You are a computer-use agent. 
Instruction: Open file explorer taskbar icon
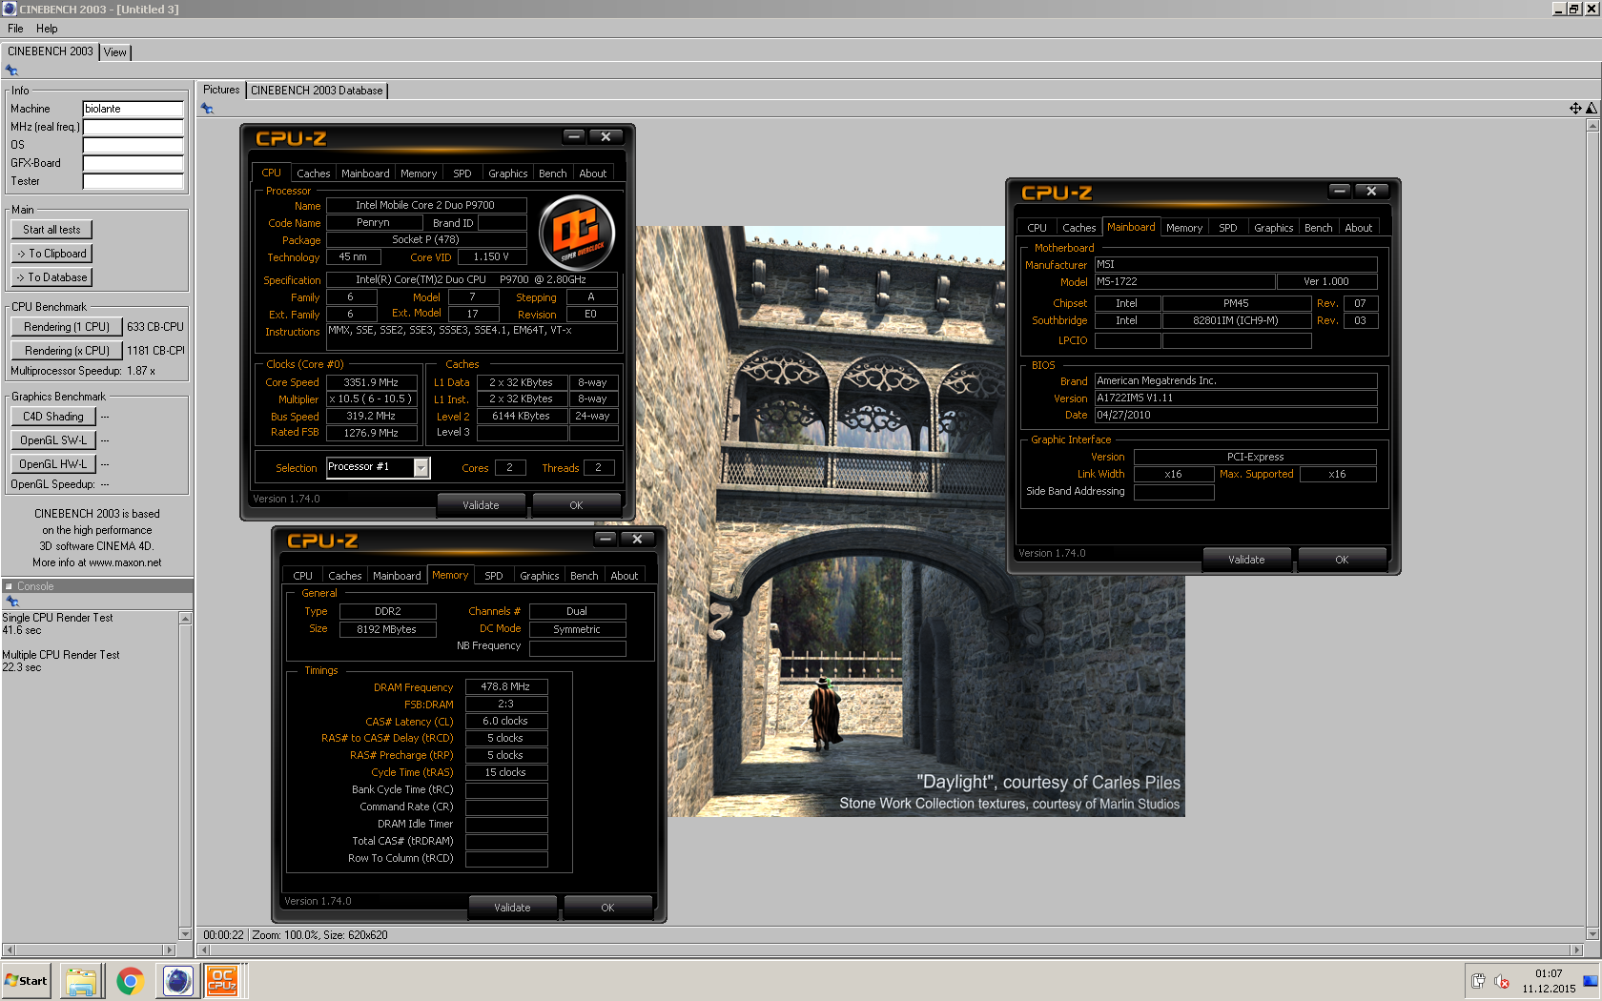[x=82, y=981]
